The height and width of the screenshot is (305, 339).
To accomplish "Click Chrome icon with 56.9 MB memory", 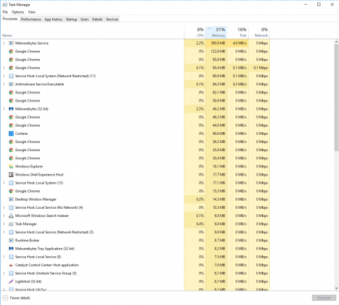I will click(11, 101).
